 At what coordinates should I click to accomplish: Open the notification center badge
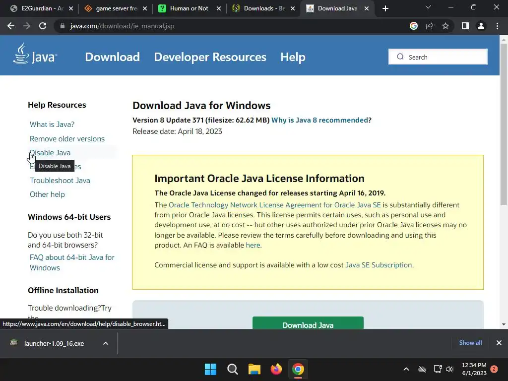pyautogui.click(x=494, y=369)
